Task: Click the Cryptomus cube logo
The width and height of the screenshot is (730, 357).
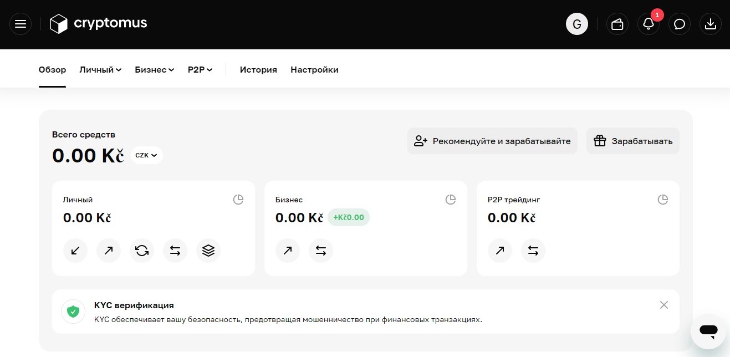Action: point(58,24)
